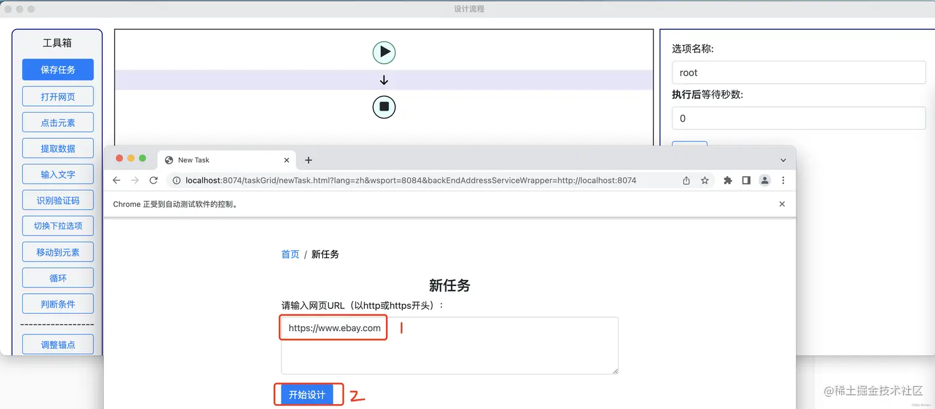
Task: Open the Chrome profile avatar
Action: coord(763,180)
